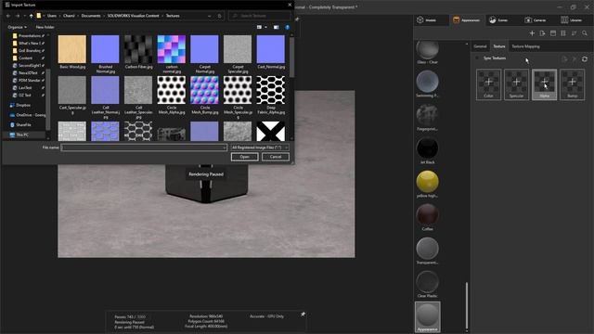
Task: Open the Scenes tab
Action: (x=498, y=20)
